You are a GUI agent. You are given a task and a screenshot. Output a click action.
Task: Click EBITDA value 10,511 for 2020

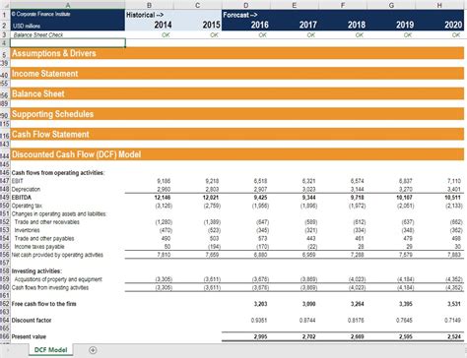click(453, 198)
